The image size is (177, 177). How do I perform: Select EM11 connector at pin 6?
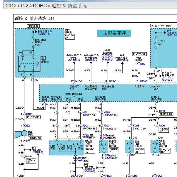coord(29,156)
